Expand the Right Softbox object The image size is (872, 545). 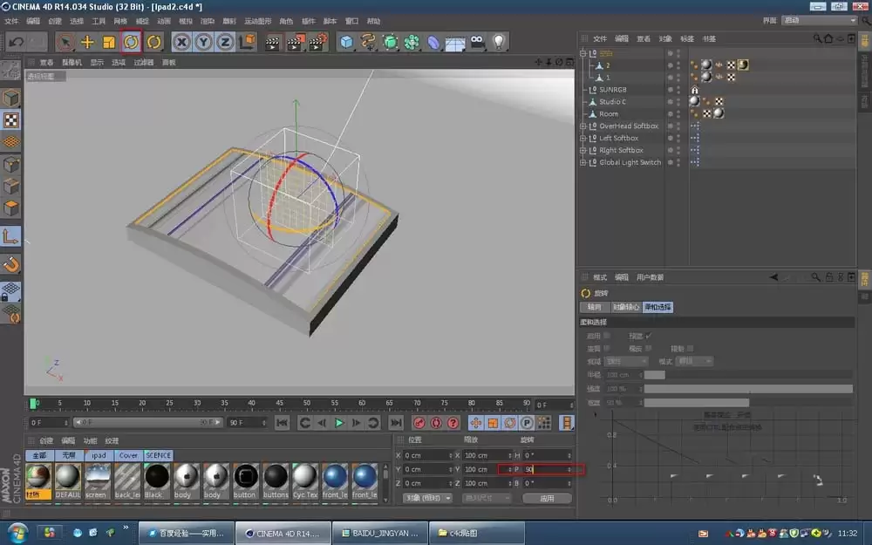coord(582,150)
